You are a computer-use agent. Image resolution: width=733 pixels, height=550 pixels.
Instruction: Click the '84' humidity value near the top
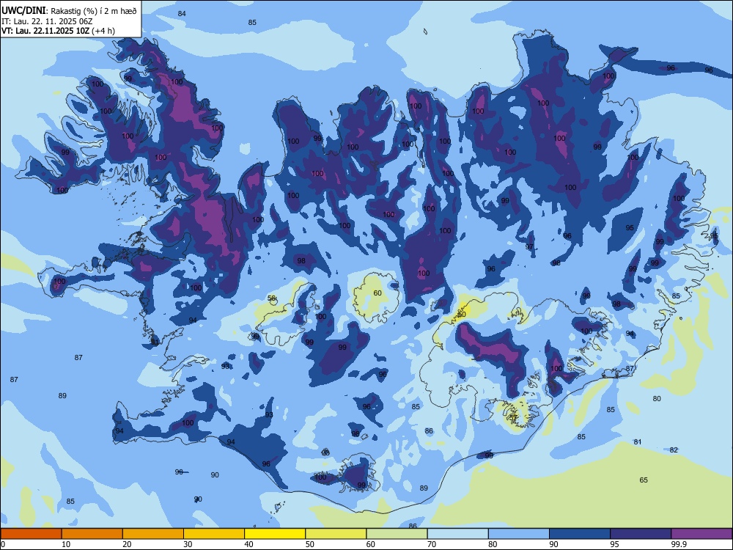pyautogui.click(x=182, y=13)
